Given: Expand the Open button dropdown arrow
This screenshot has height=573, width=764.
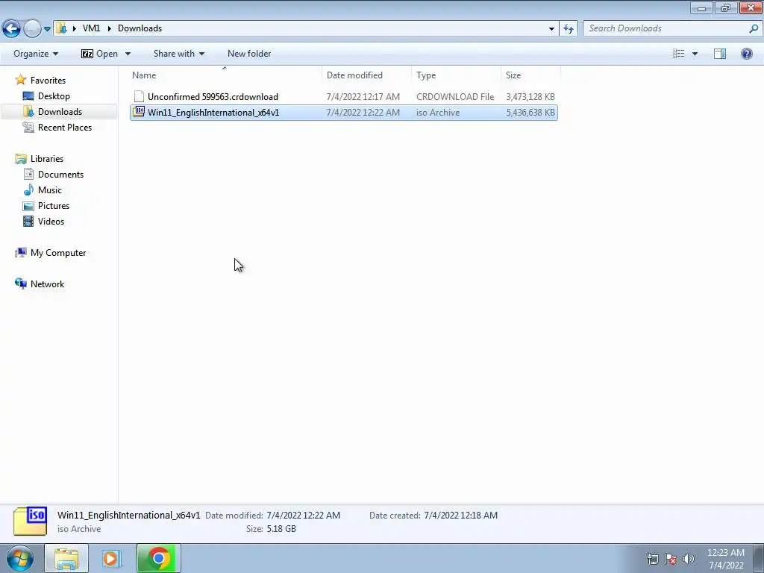Looking at the screenshot, I should [x=128, y=54].
